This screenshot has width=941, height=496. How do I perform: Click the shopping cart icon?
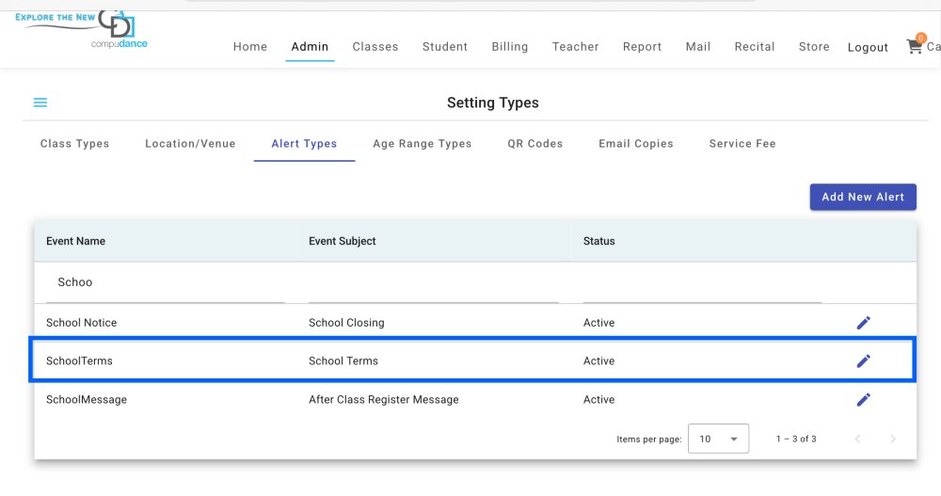pyautogui.click(x=915, y=46)
